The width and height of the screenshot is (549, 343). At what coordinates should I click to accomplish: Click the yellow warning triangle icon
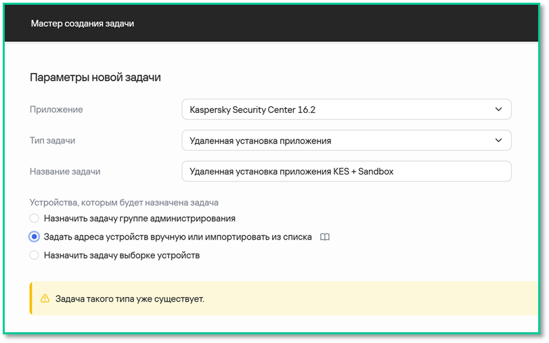click(x=45, y=298)
